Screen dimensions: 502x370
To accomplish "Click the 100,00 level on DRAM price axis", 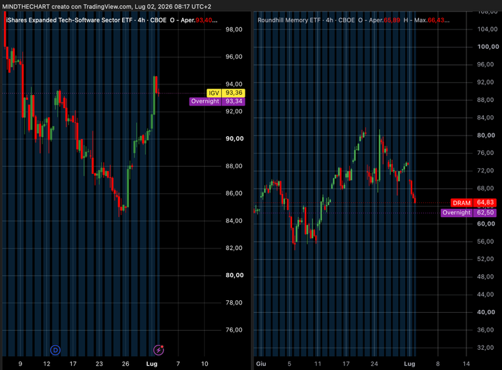I will click(488, 47).
